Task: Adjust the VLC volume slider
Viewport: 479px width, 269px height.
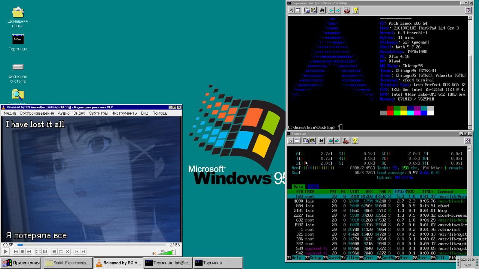Action: click(167, 253)
